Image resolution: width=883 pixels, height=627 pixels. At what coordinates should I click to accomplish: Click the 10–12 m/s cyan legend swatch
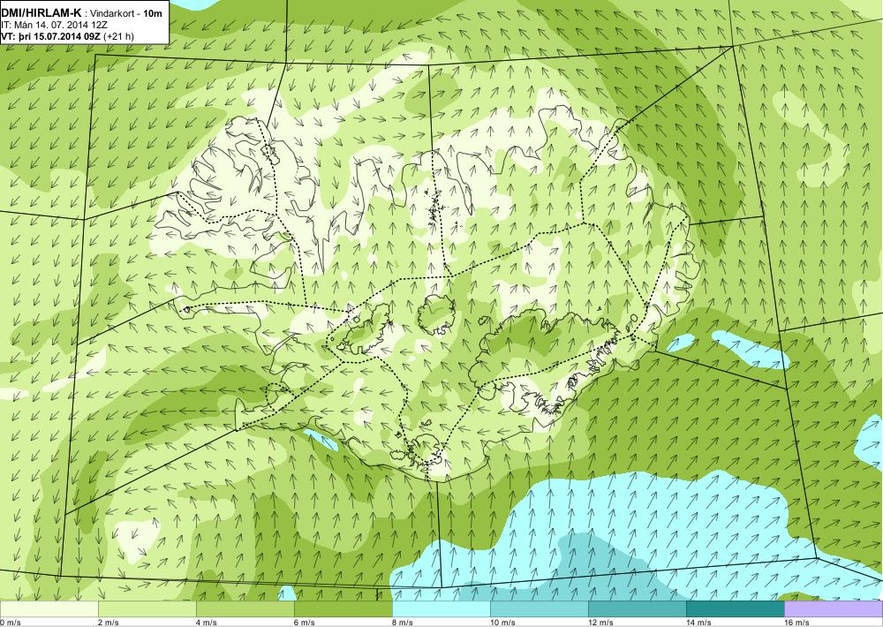click(x=539, y=609)
